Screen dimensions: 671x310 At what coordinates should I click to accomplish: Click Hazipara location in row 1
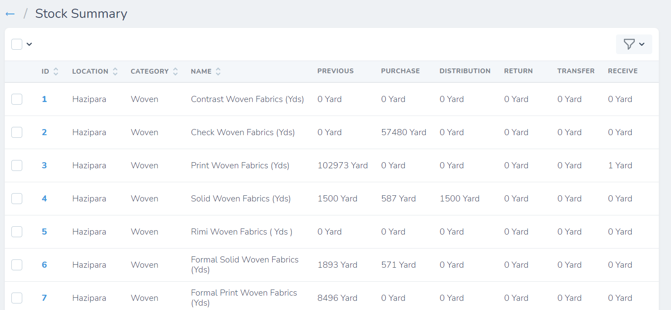[x=89, y=99]
